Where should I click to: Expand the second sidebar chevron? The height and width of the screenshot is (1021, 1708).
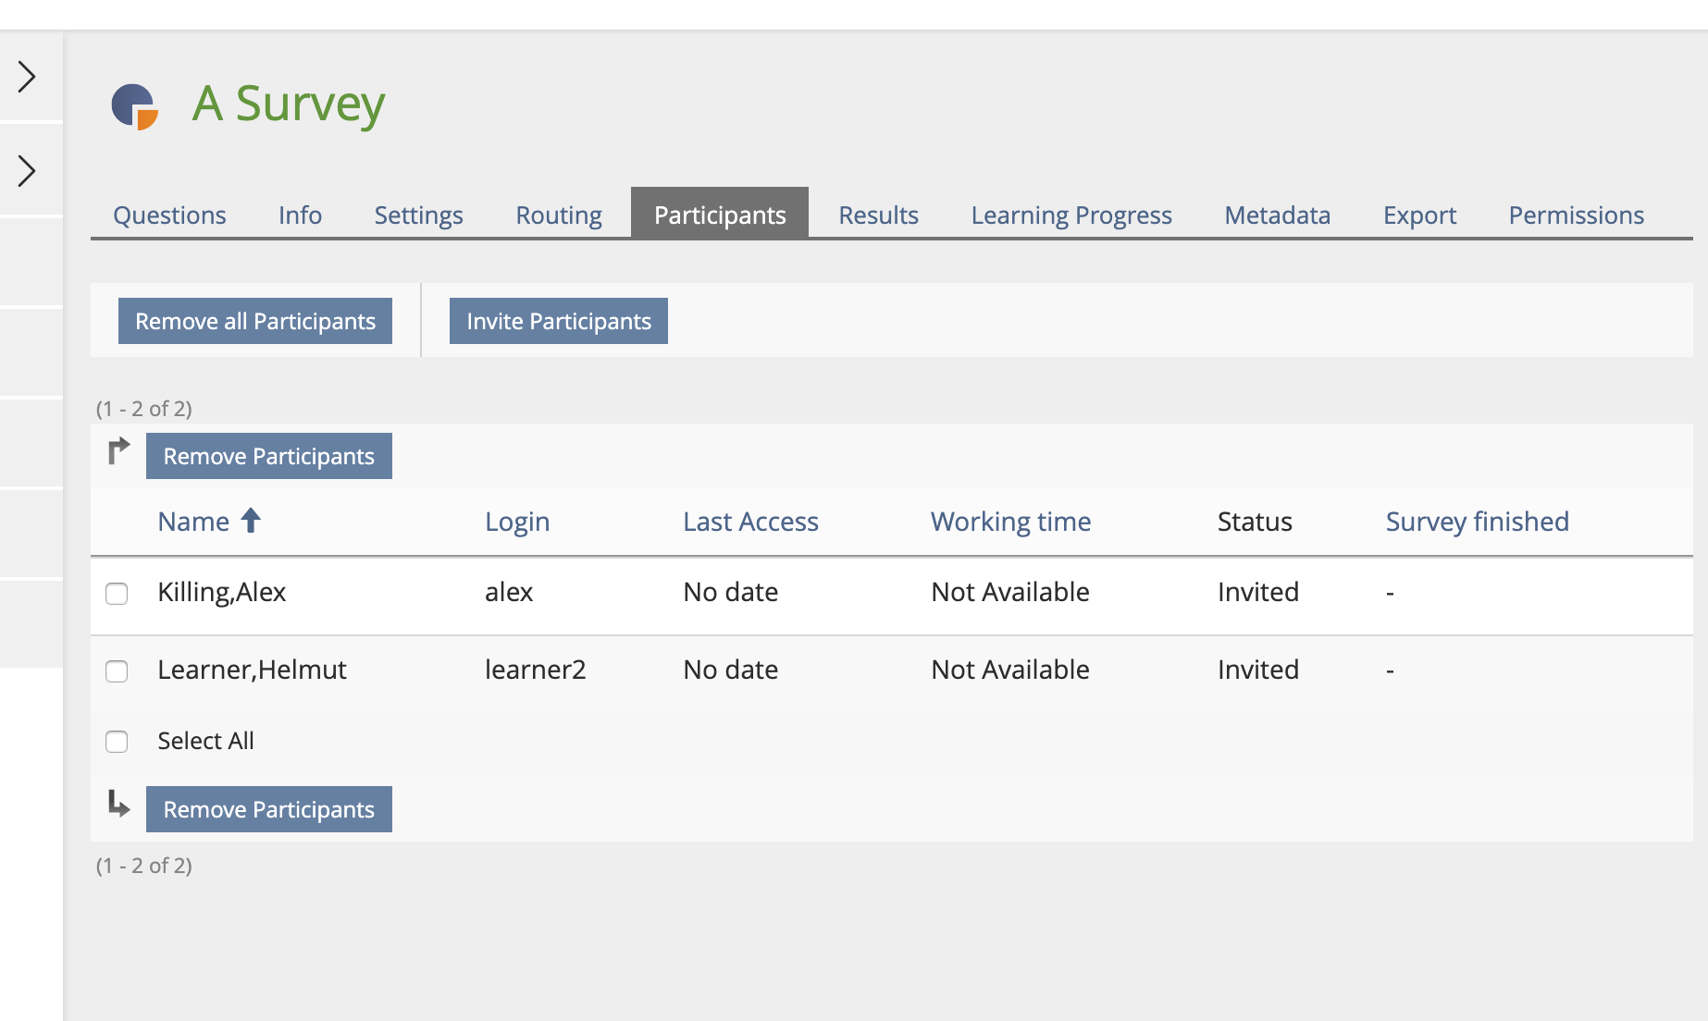coord(28,171)
